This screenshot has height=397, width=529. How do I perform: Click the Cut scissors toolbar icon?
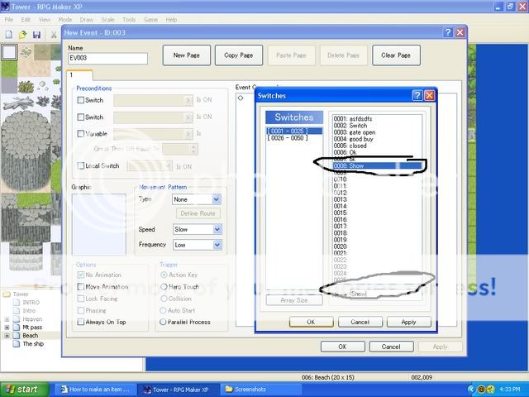tap(53, 35)
